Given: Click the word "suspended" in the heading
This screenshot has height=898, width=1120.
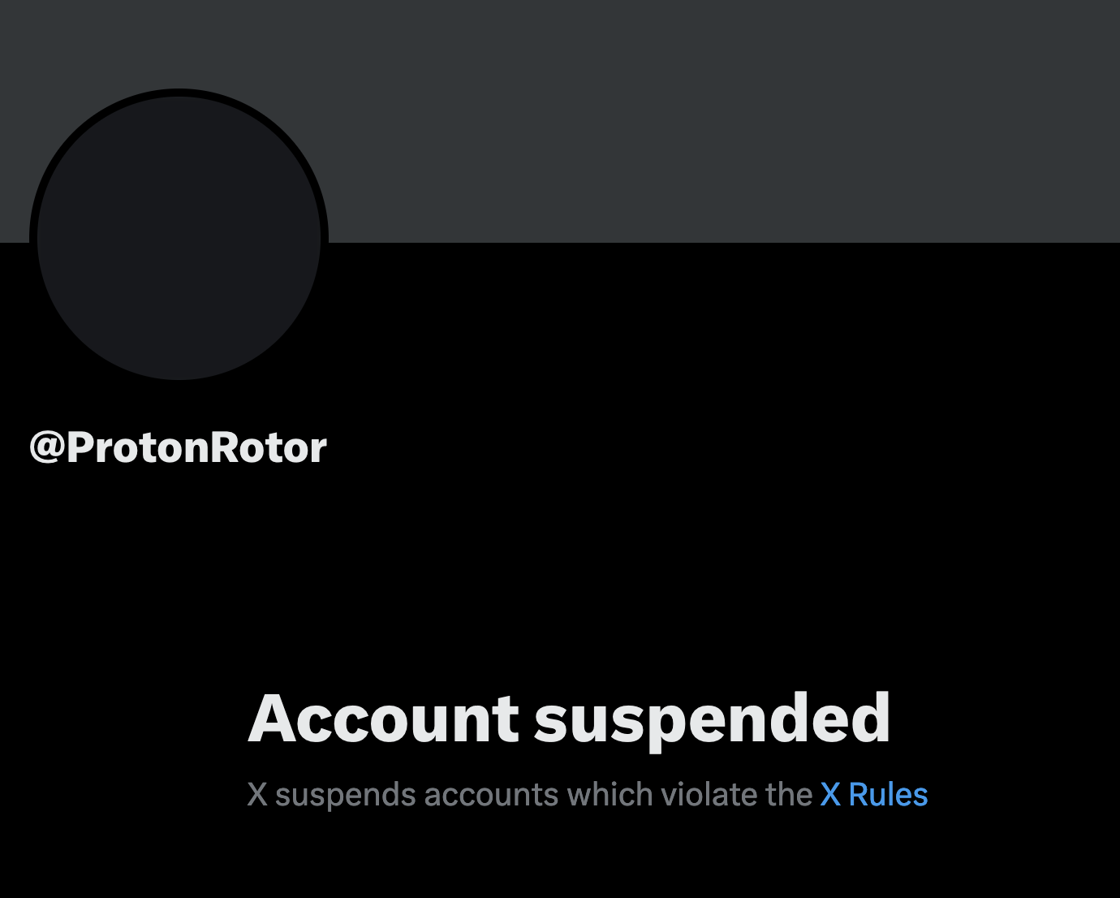Looking at the screenshot, I should tap(712, 719).
